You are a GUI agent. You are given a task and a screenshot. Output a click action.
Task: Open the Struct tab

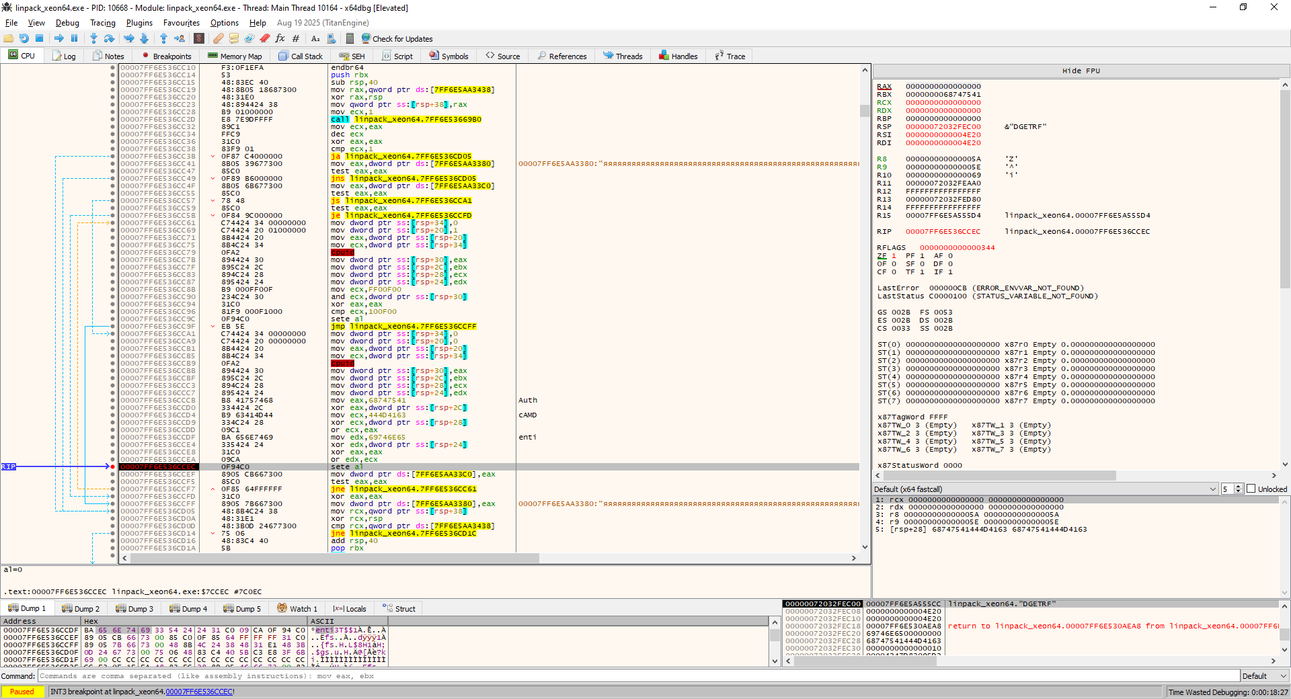click(x=399, y=608)
